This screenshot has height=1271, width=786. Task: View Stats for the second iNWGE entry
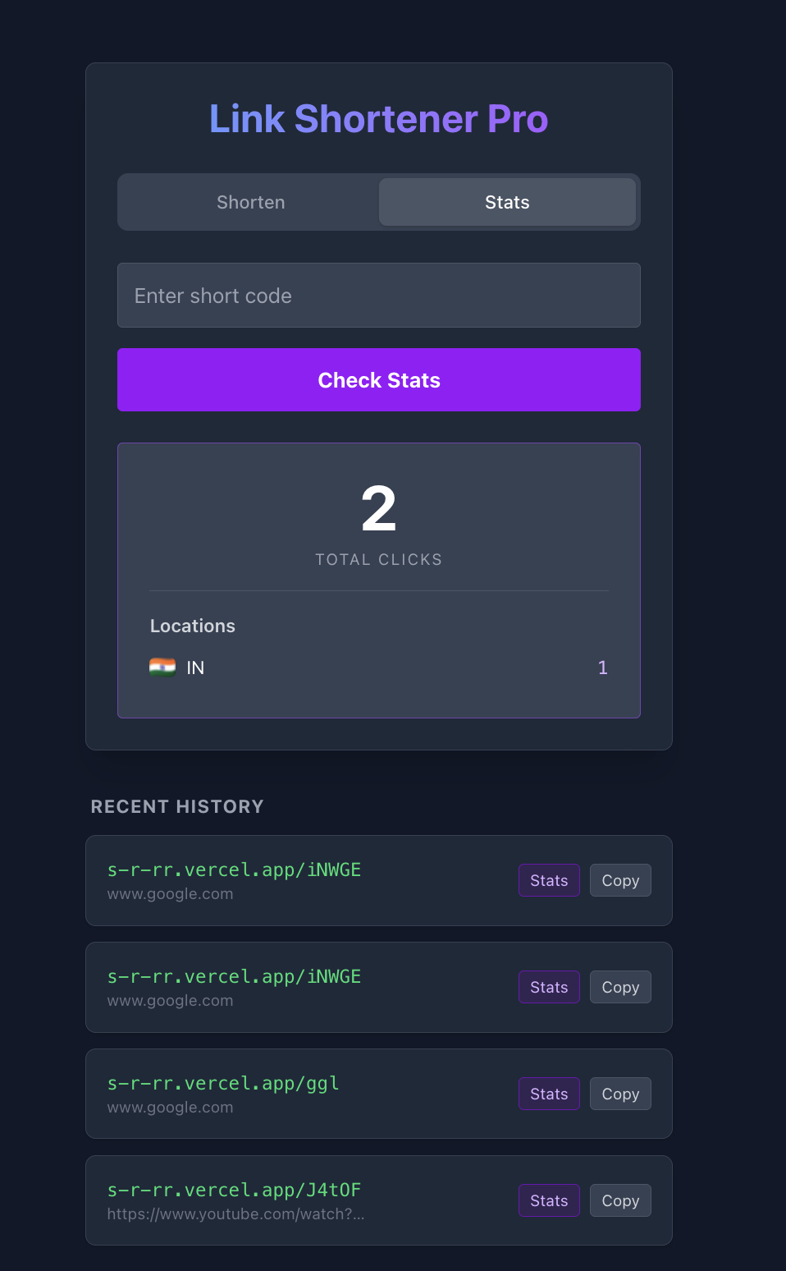(x=548, y=986)
